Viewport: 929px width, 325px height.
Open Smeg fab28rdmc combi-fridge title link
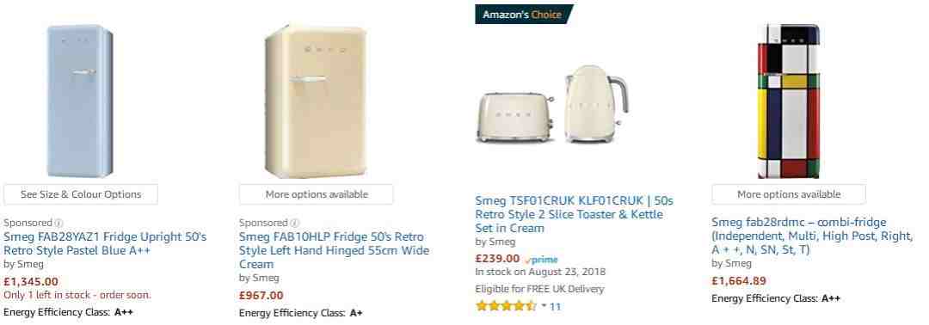pos(812,236)
